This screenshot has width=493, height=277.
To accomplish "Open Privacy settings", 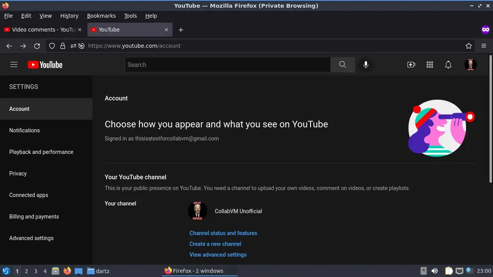I will (46, 174).
